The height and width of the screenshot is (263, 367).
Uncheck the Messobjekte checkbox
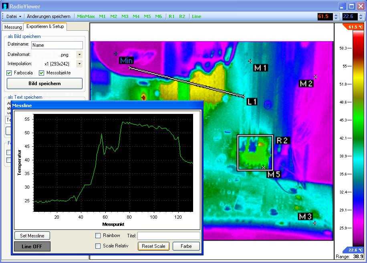coord(41,73)
